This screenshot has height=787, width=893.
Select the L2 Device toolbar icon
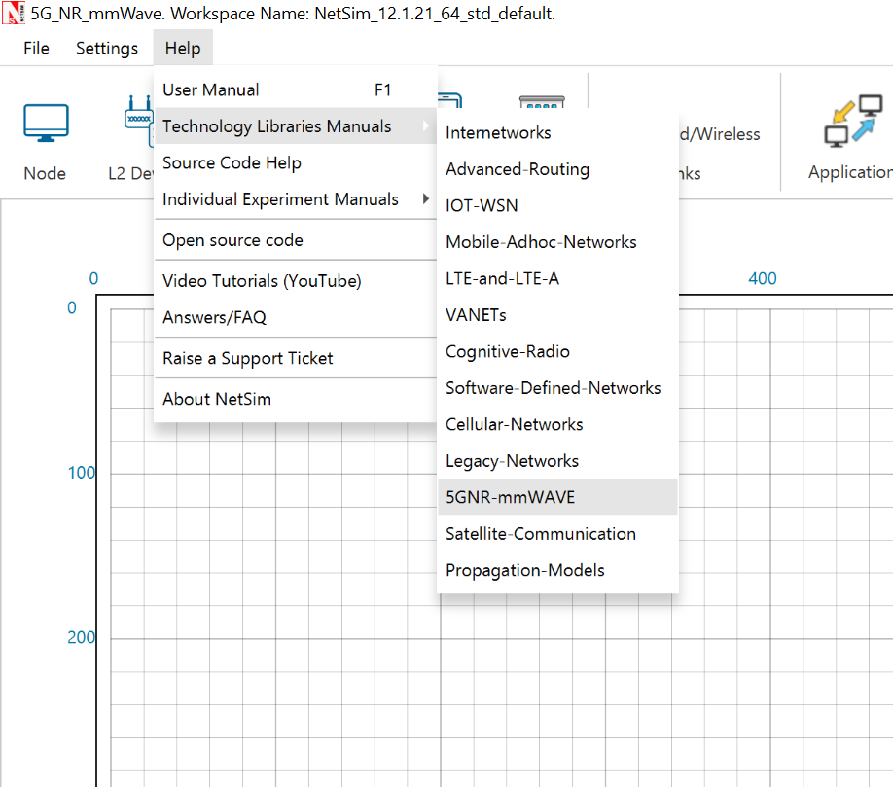(x=138, y=121)
